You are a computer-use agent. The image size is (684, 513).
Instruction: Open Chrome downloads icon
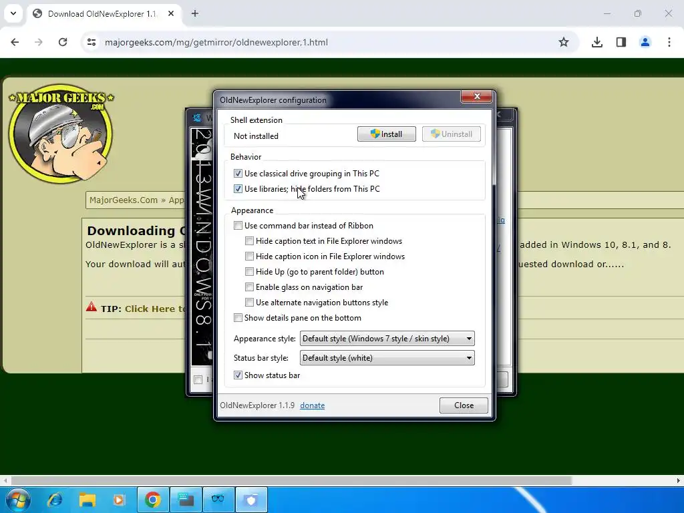click(597, 42)
